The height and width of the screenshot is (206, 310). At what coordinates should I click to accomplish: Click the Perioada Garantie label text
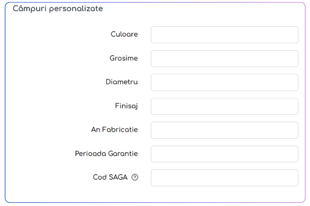tap(106, 154)
